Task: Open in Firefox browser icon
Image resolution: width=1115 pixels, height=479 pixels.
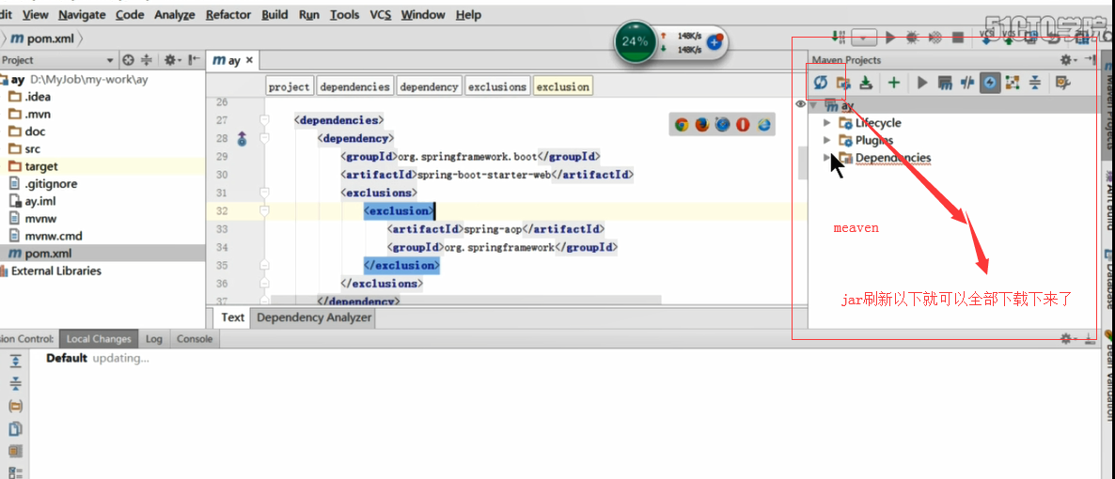Action: (x=702, y=125)
